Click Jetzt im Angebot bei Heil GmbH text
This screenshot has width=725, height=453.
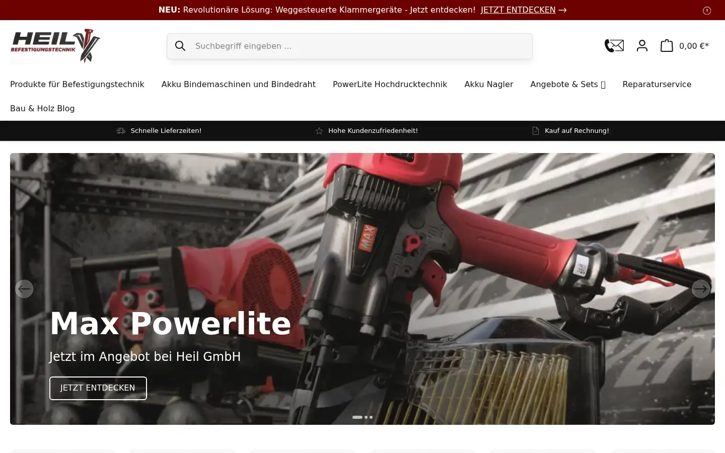point(145,357)
